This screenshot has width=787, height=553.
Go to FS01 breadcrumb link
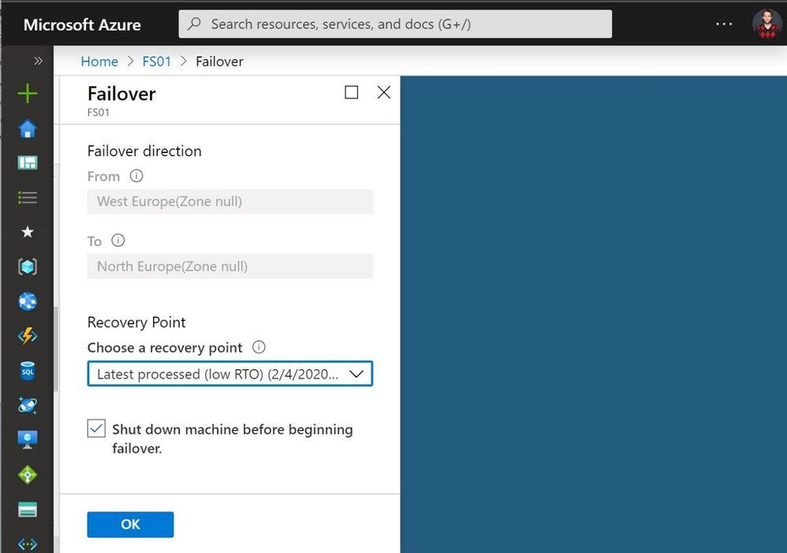(x=157, y=62)
